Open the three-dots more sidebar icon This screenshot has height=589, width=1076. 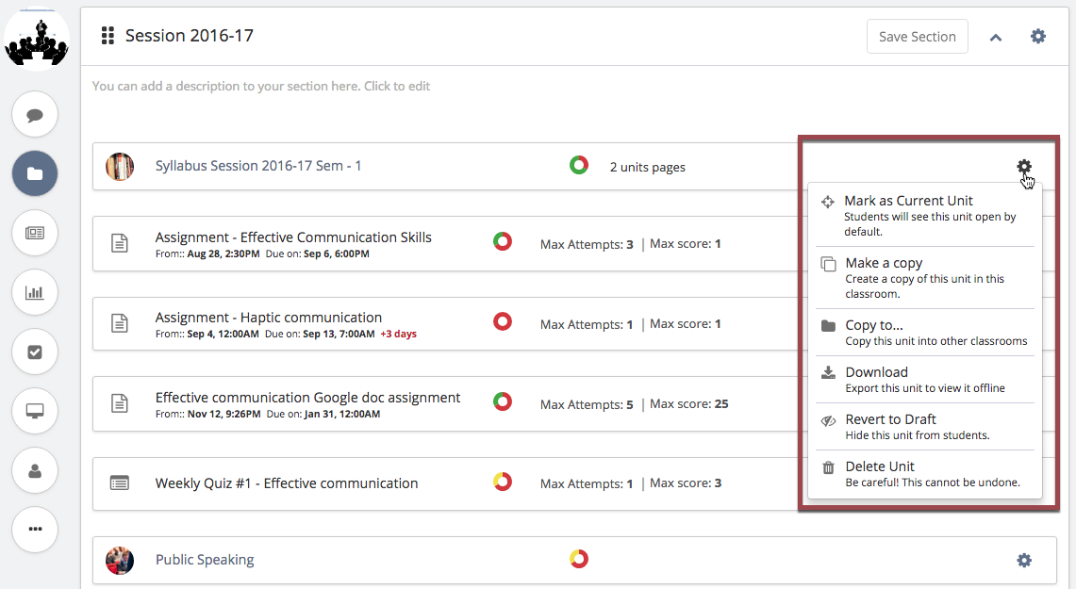click(x=35, y=530)
